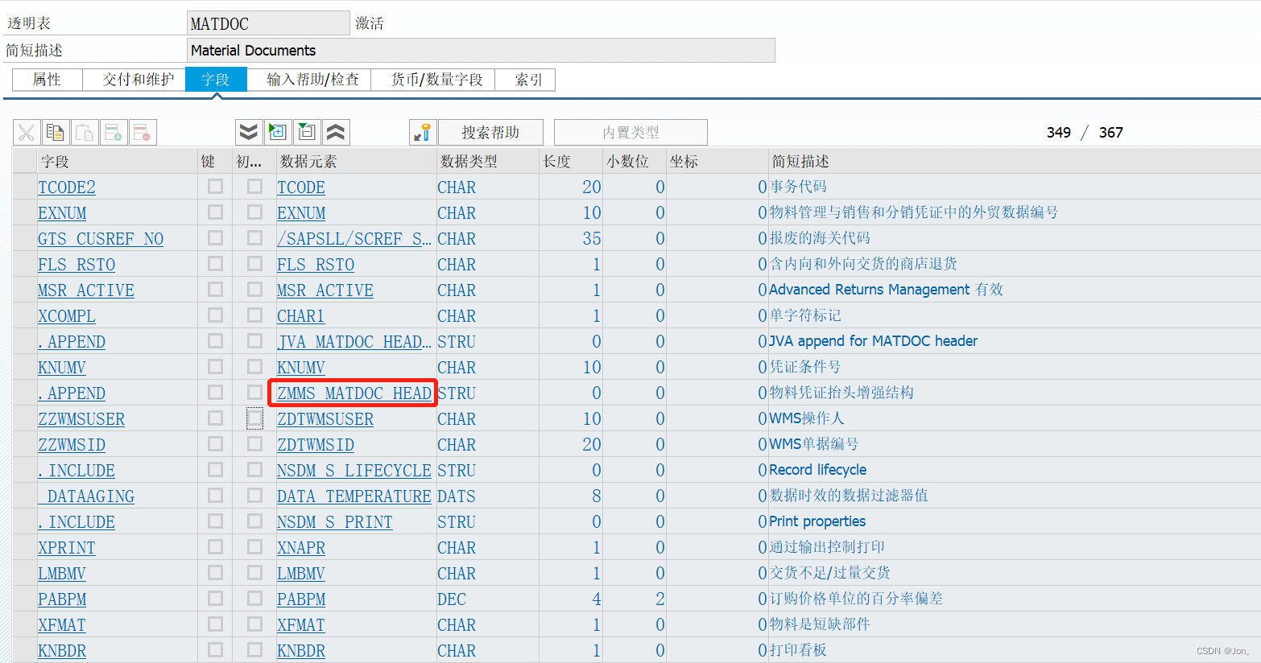Click the 数据类型 column header
The width and height of the screenshot is (1261, 663).
(x=488, y=161)
